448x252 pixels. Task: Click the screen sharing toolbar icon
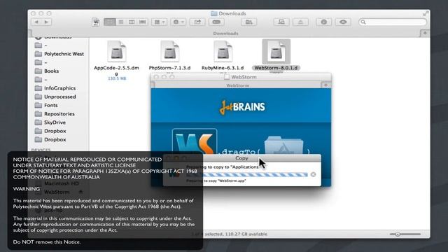[281, 22]
